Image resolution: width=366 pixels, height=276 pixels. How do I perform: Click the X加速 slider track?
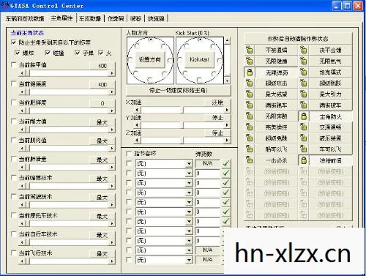point(182,110)
